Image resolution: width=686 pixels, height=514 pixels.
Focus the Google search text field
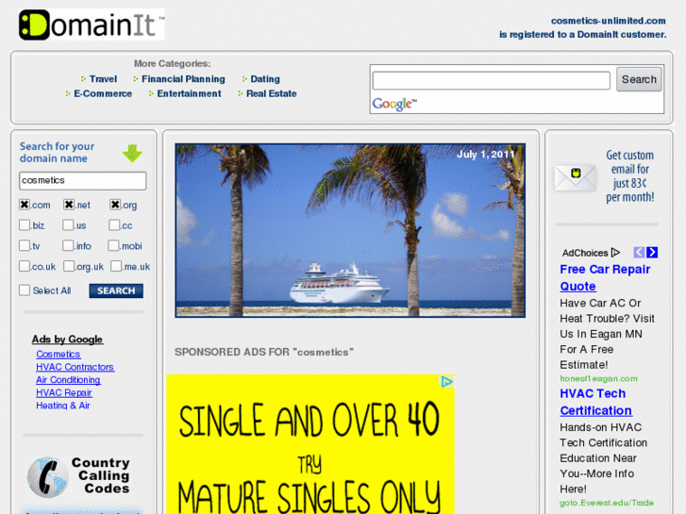pos(491,80)
